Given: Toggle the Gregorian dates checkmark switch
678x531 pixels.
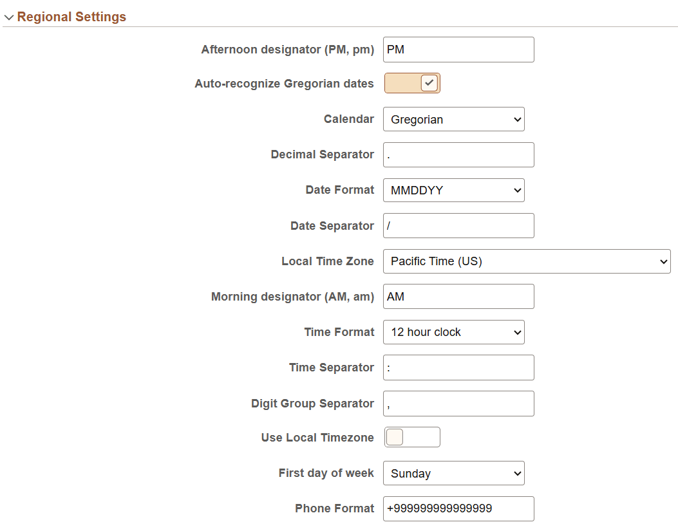Looking at the screenshot, I should pyautogui.click(x=412, y=83).
